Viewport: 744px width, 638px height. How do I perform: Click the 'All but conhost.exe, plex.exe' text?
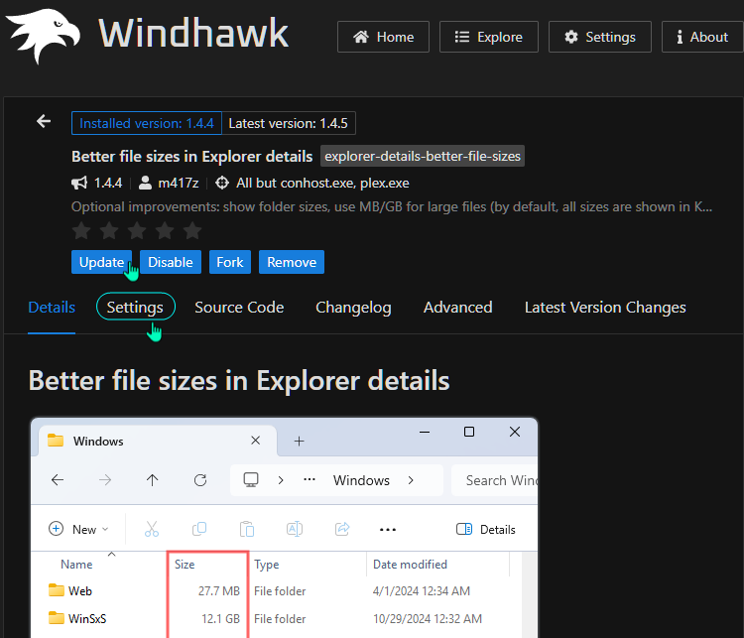click(322, 184)
